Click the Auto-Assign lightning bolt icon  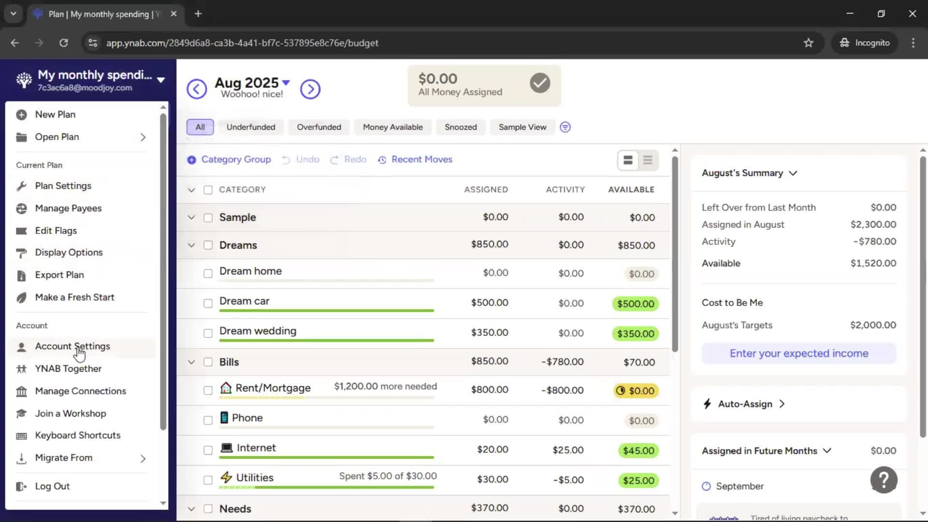(707, 404)
